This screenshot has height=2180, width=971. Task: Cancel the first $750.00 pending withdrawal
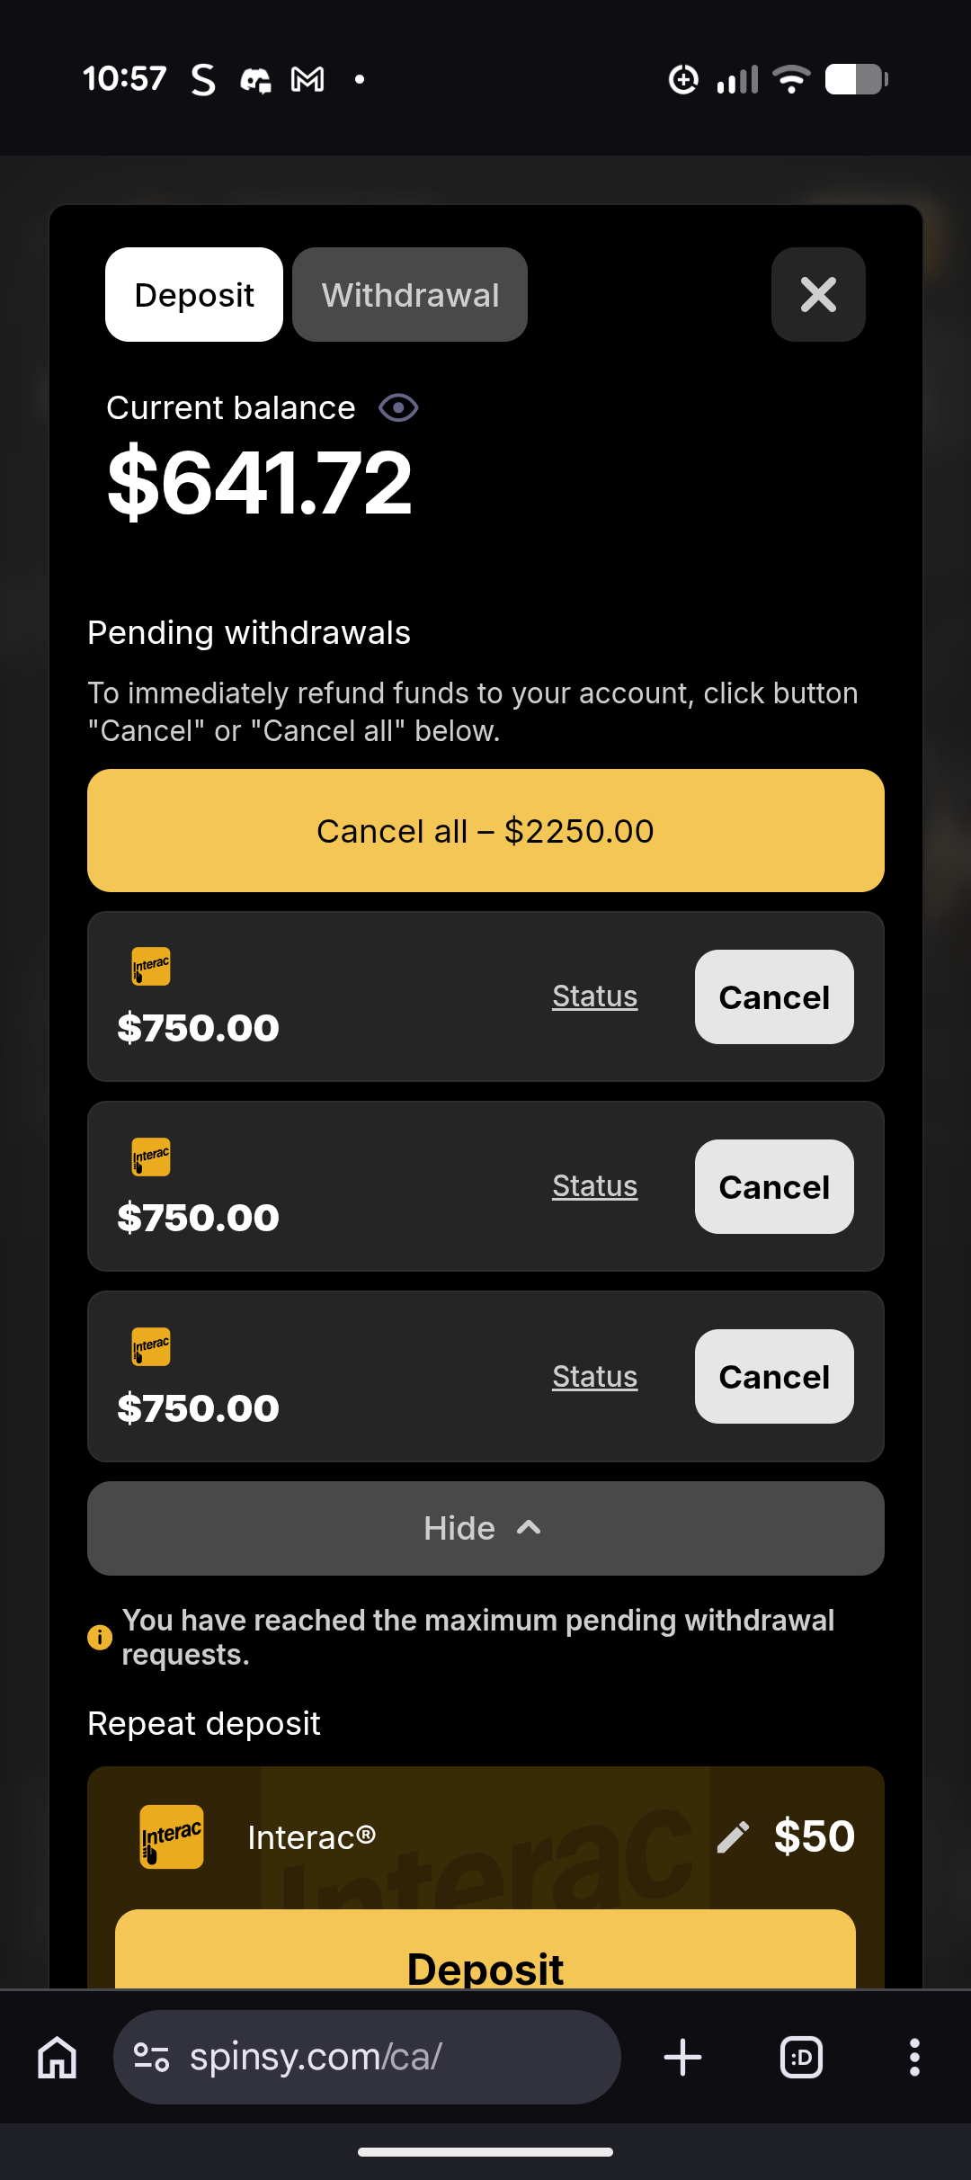pos(774,997)
